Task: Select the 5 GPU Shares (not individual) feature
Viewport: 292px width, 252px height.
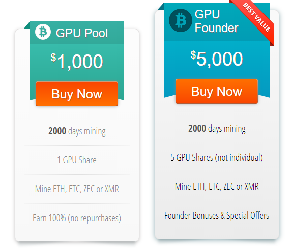Action: (x=217, y=158)
